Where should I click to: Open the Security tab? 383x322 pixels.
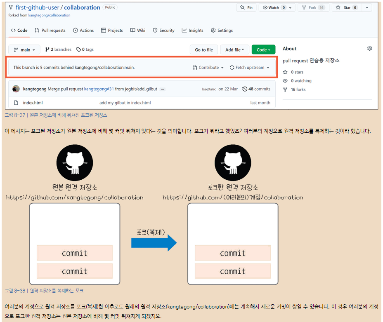click(164, 30)
